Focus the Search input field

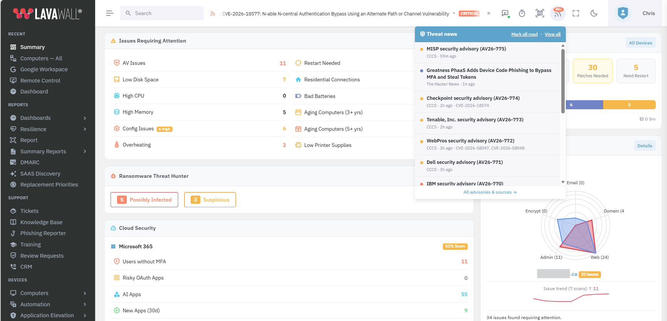click(x=162, y=13)
